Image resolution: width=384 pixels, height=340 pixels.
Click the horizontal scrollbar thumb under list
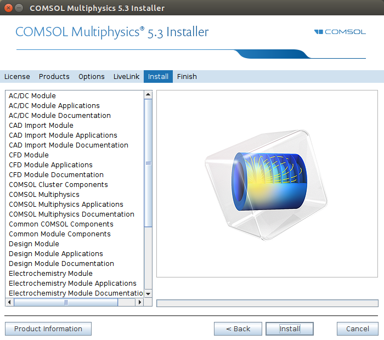66,302
